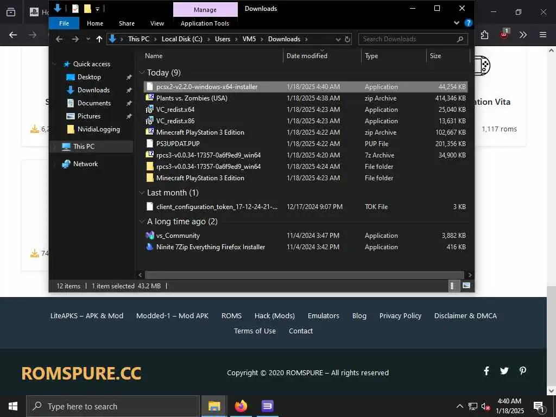This screenshot has height=417, width=556.
Task: Click Local Disk (C:) breadcrumb
Action: click(x=182, y=39)
